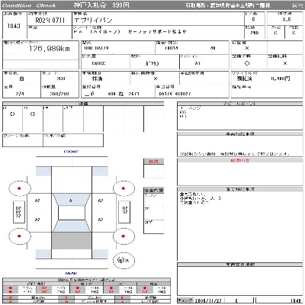Select the gray rear cargo area on the diagram

point(72,240)
